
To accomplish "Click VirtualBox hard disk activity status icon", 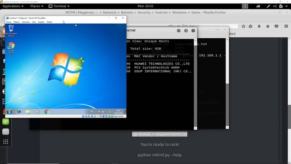I will point(83,116).
